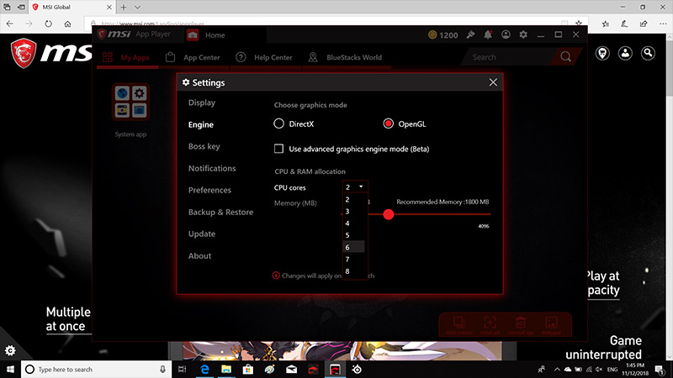The height and width of the screenshot is (378, 673).
Task: Pick 4 CPU cores from the list
Action: tap(347, 223)
